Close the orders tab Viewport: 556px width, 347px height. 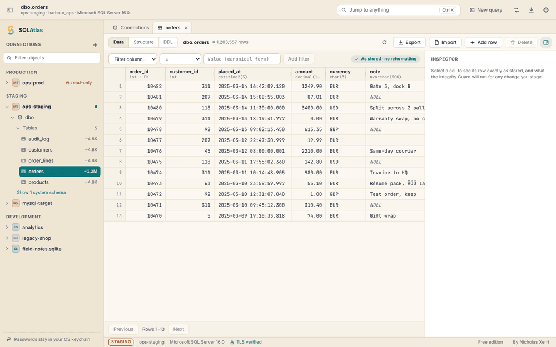(186, 28)
